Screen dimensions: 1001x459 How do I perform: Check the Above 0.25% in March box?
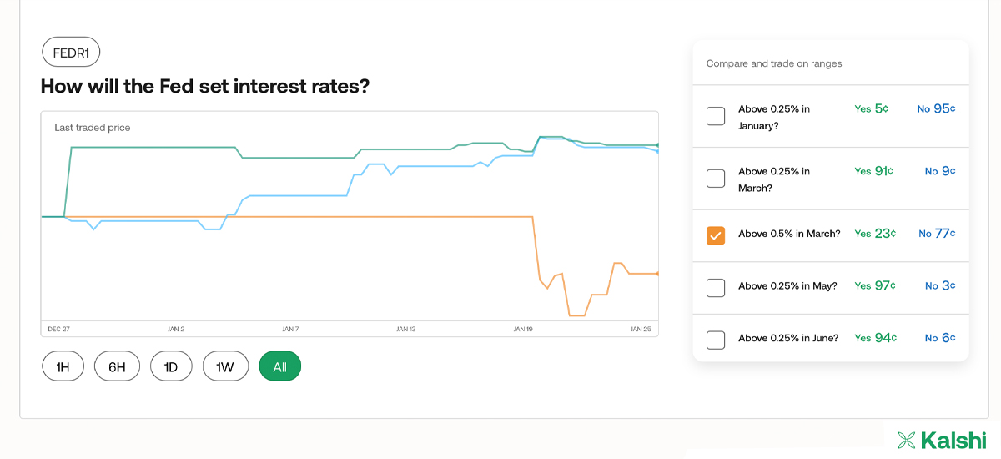[x=716, y=179]
